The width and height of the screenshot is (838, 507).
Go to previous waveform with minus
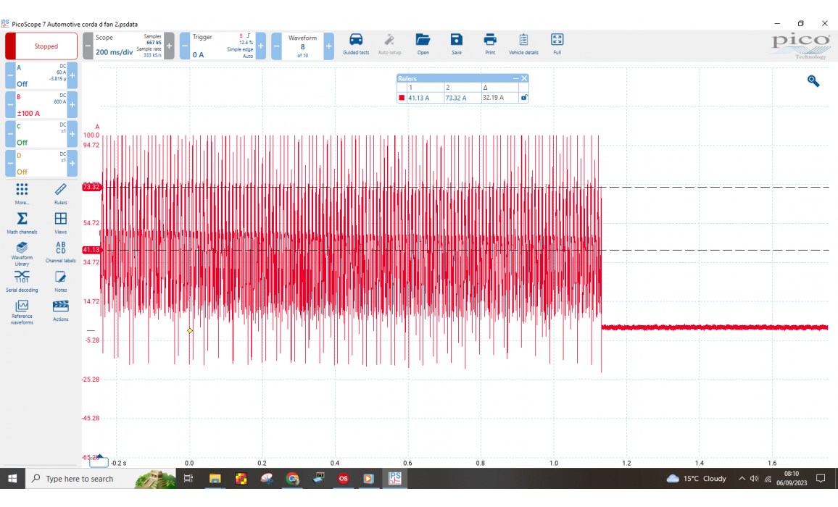point(276,46)
